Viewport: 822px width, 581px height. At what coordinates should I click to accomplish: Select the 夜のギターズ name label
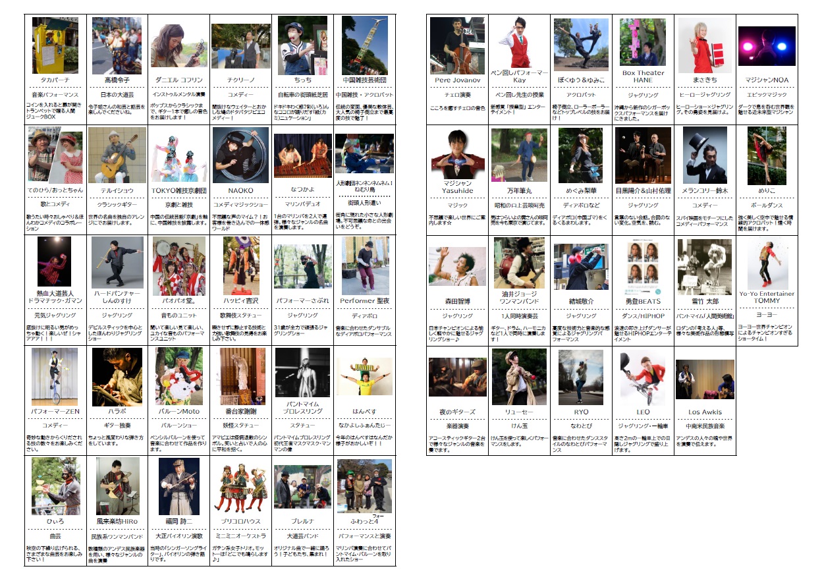tap(456, 412)
